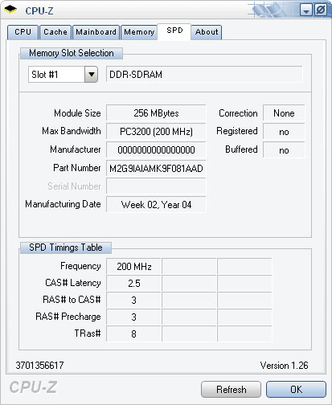Click the OK button
Viewport: 332px width, 405px height.
click(x=296, y=390)
